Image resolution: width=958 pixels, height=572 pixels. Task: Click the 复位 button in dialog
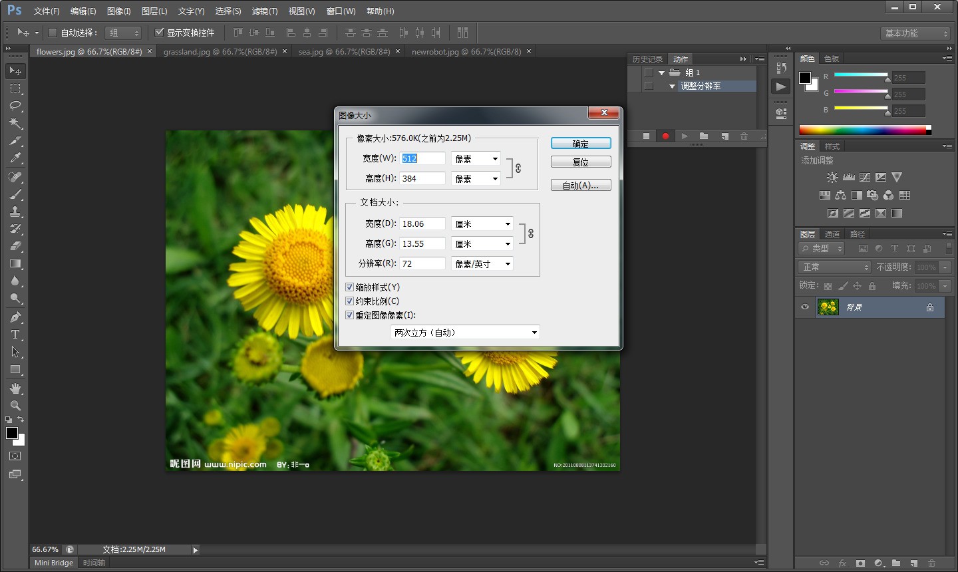coord(581,162)
